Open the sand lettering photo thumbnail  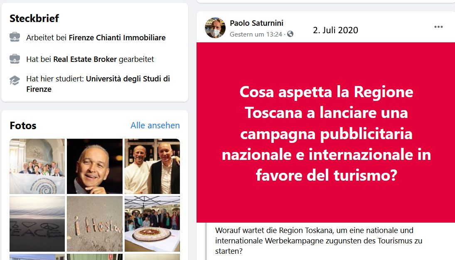coord(95,224)
